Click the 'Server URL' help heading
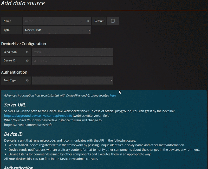208x169 pixels. click(x=15, y=105)
